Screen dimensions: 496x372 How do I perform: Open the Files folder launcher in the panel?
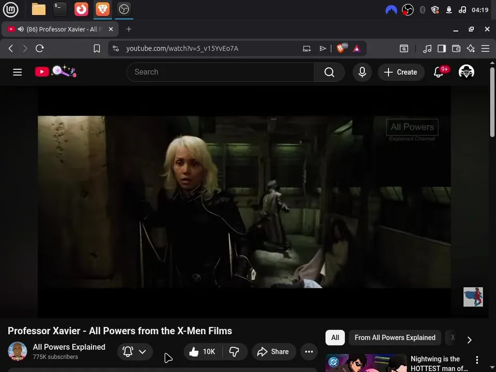[39, 9]
